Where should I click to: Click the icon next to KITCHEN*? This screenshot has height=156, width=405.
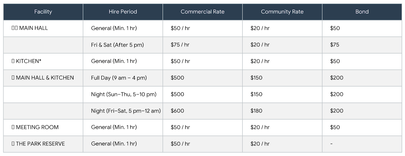(x=13, y=61)
